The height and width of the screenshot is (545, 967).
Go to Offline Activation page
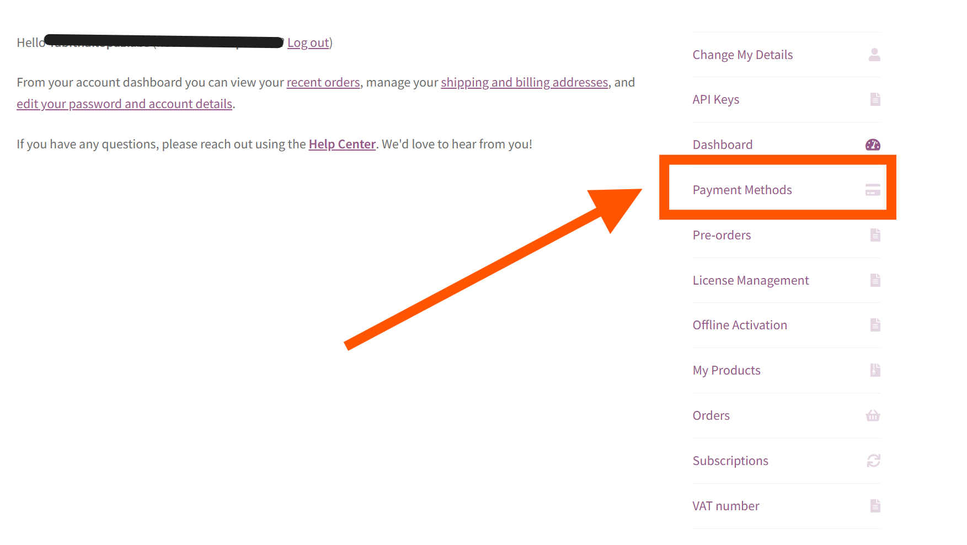tap(740, 325)
